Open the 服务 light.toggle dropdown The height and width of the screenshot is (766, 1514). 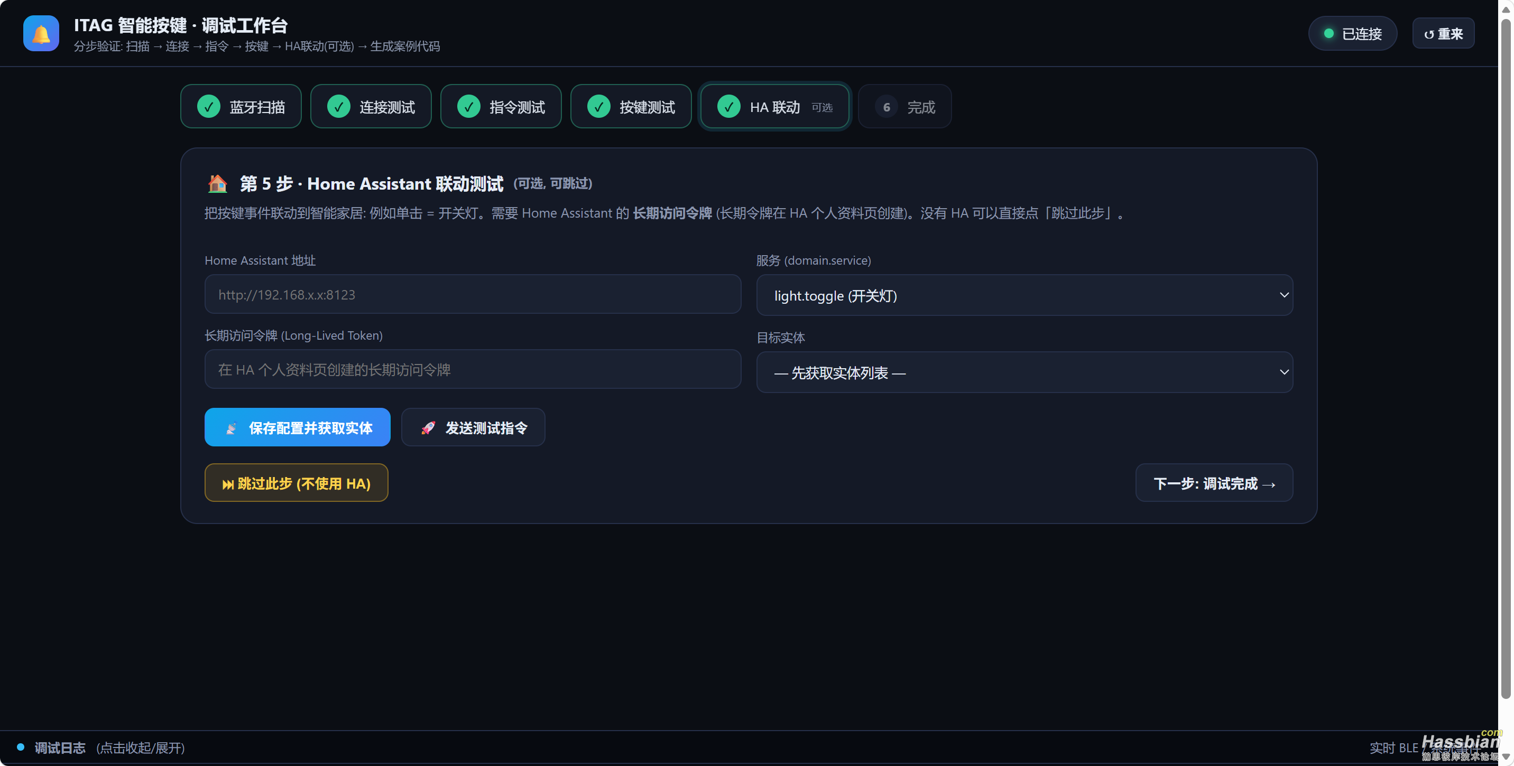(x=1024, y=295)
